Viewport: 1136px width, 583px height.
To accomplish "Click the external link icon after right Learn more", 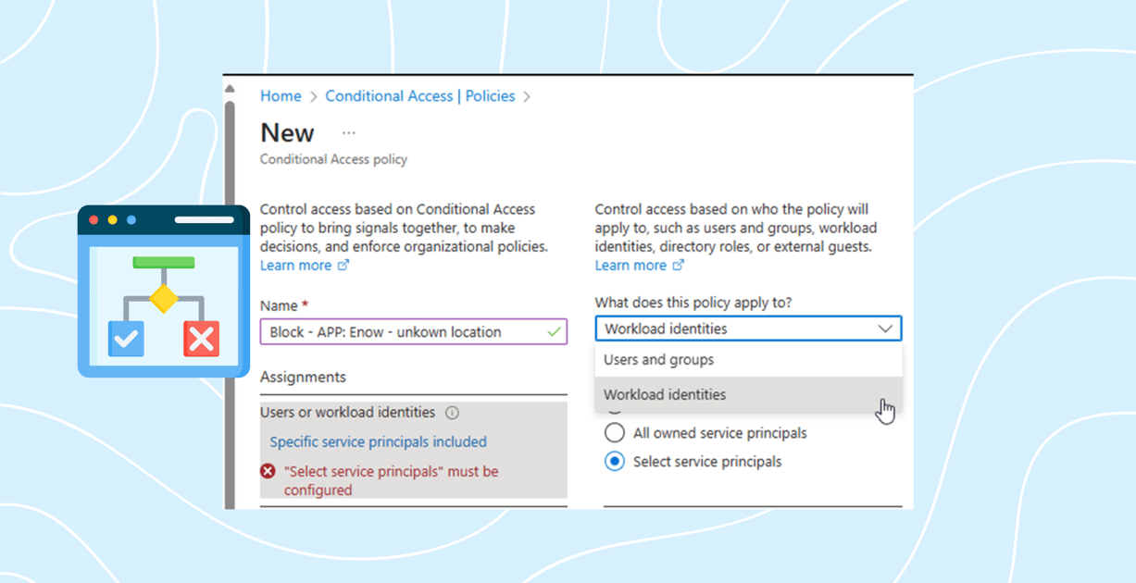I will coord(680,265).
